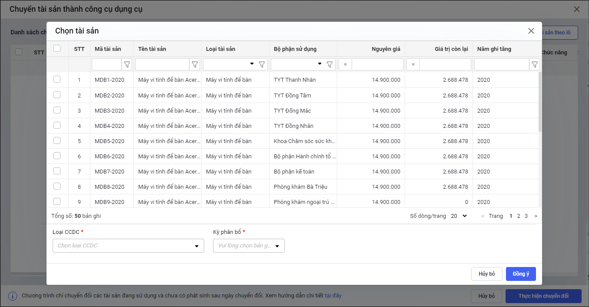Tick the select-all checkbox in the header
589x307 pixels.
click(x=57, y=48)
